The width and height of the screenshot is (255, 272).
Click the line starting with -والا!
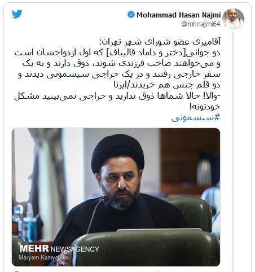click(117, 96)
